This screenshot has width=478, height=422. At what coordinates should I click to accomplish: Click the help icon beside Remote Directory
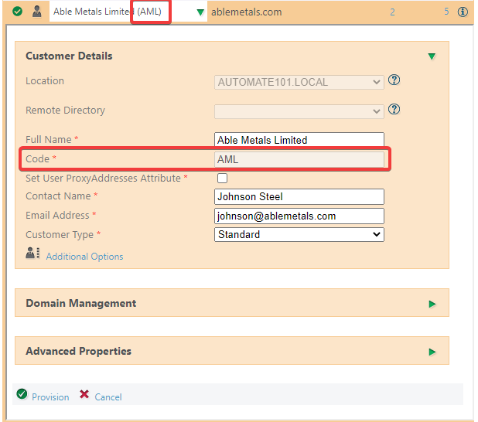(x=394, y=110)
